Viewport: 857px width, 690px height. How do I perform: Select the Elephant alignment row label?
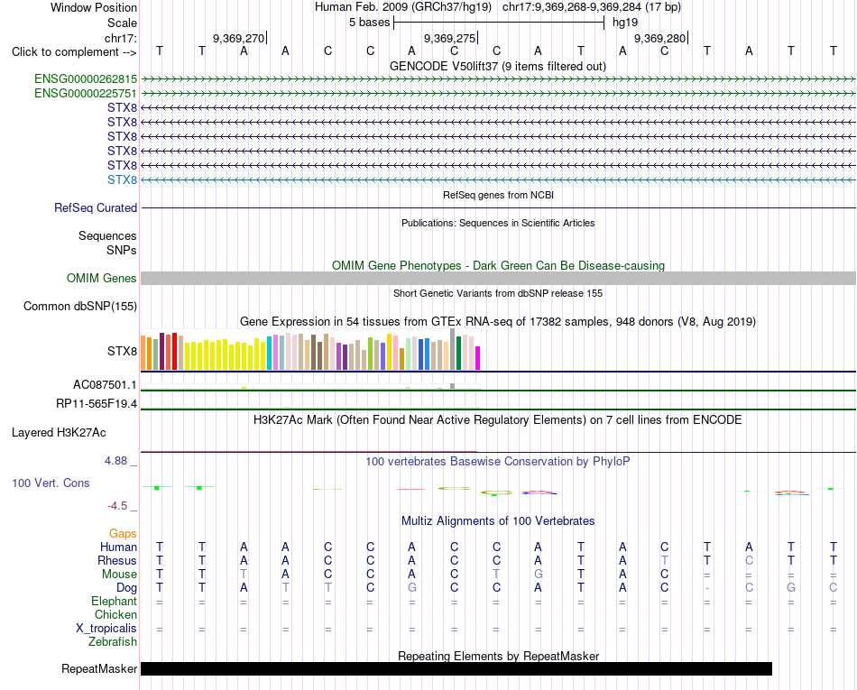115,602
